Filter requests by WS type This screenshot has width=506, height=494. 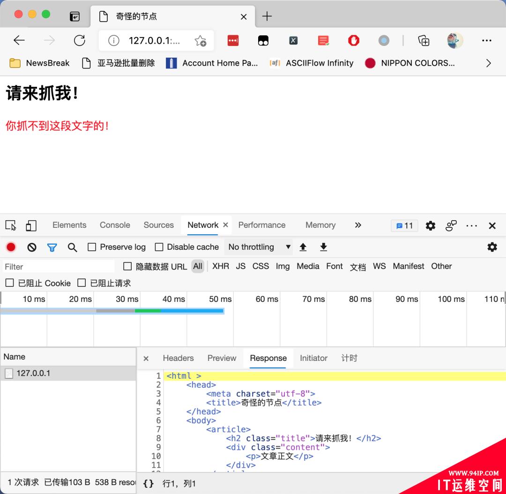379,266
